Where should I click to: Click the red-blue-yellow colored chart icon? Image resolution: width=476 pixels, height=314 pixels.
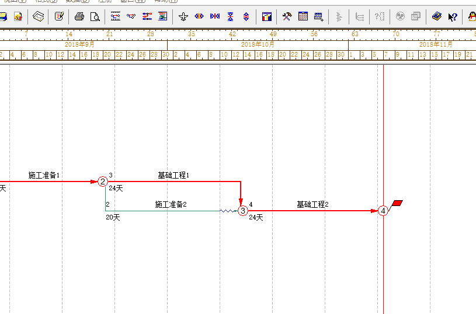coord(266,16)
